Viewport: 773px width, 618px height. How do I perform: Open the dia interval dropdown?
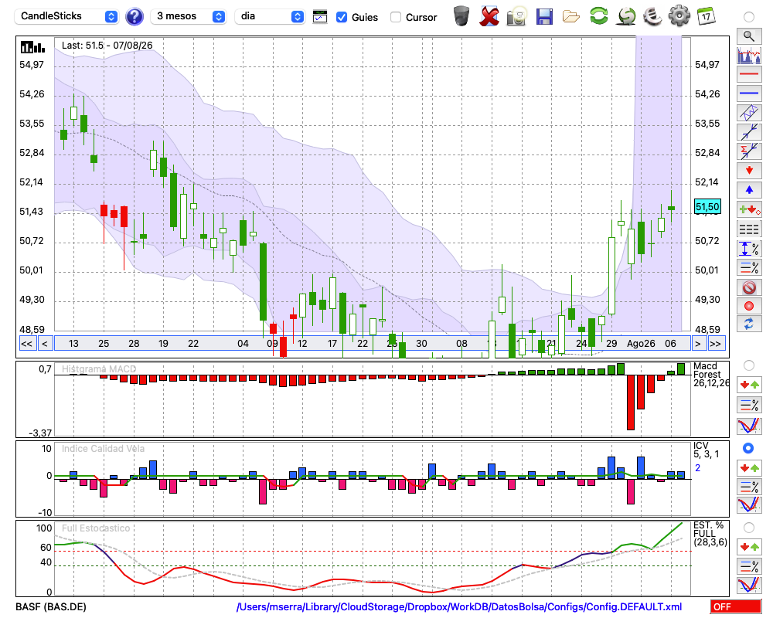tap(269, 16)
